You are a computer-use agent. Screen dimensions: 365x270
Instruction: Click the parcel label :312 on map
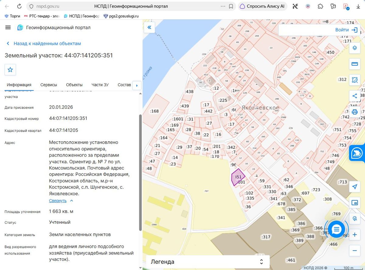click(342, 79)
